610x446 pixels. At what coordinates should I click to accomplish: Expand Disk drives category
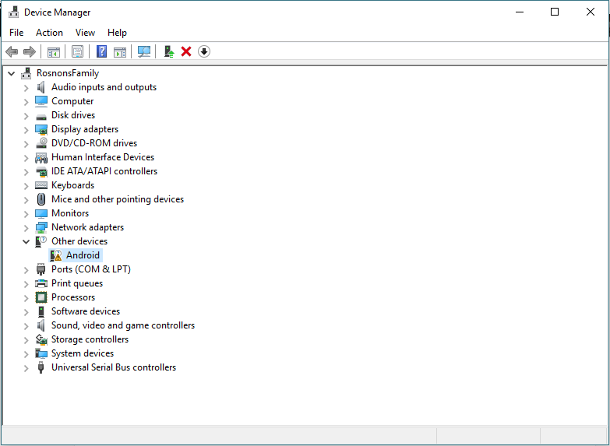tap(26, 116)
